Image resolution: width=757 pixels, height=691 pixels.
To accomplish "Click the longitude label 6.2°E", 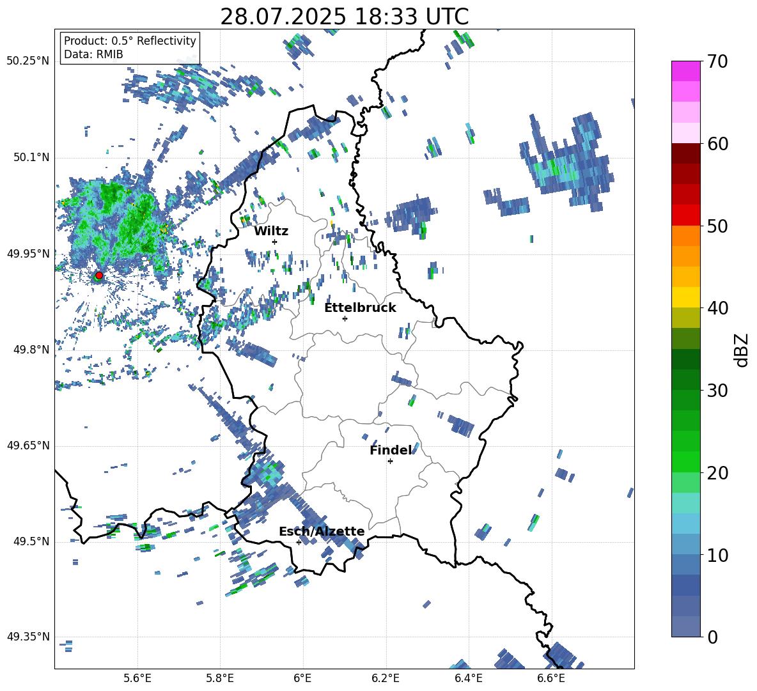I will point(386,678).
